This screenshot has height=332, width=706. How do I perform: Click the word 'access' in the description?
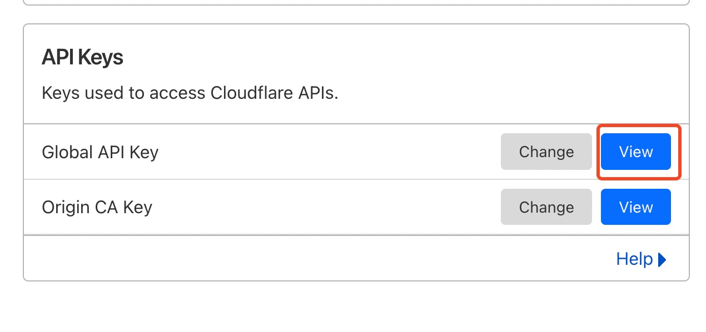(177, 93)
